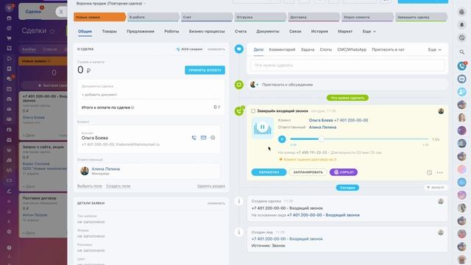This screenshot has height=265, width=471.
Task: Click the note icon on the call card
Action: pyautogui.click(x=429, y=172)
